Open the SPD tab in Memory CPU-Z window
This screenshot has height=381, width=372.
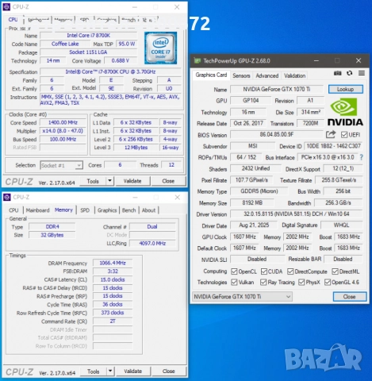[x=85, y=210]
